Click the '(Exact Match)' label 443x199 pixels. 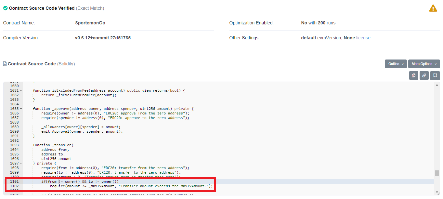tap(90, 8)
